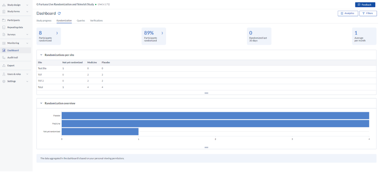The height and width of the screenshot is (190, 380).
Task: Open the Study progress tab
Action: (44, 20)
